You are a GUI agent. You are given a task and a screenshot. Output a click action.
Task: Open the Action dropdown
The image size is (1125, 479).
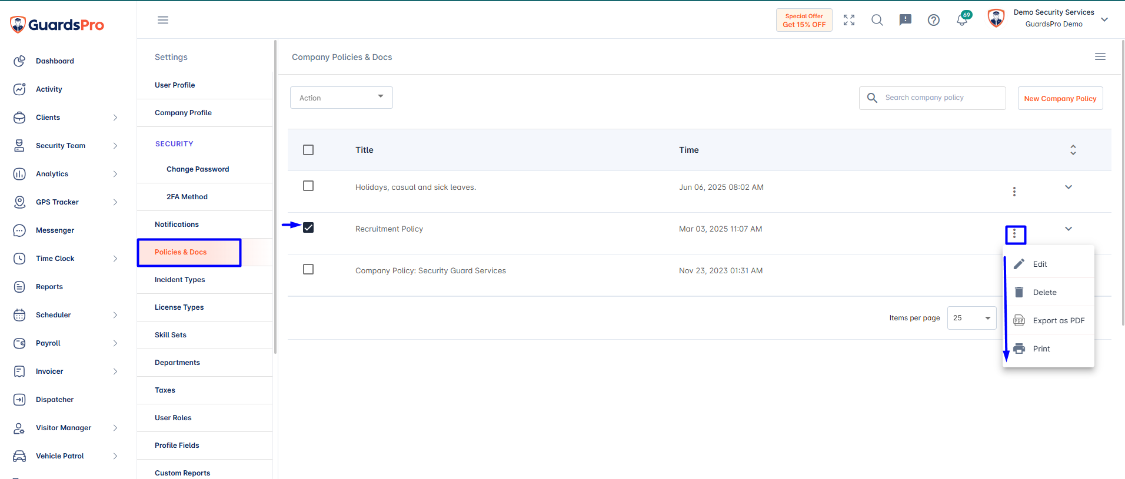[x=341, y=98]
